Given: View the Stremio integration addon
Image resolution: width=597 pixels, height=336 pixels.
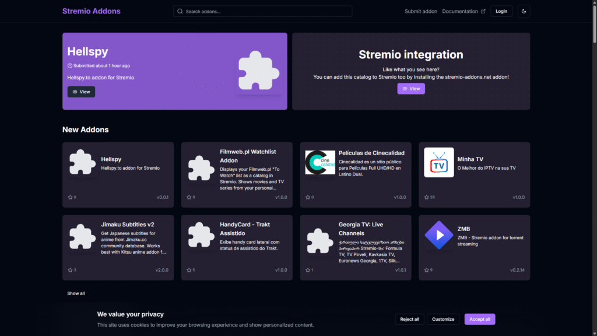Looking at the screenshot, I should point(411,89).
